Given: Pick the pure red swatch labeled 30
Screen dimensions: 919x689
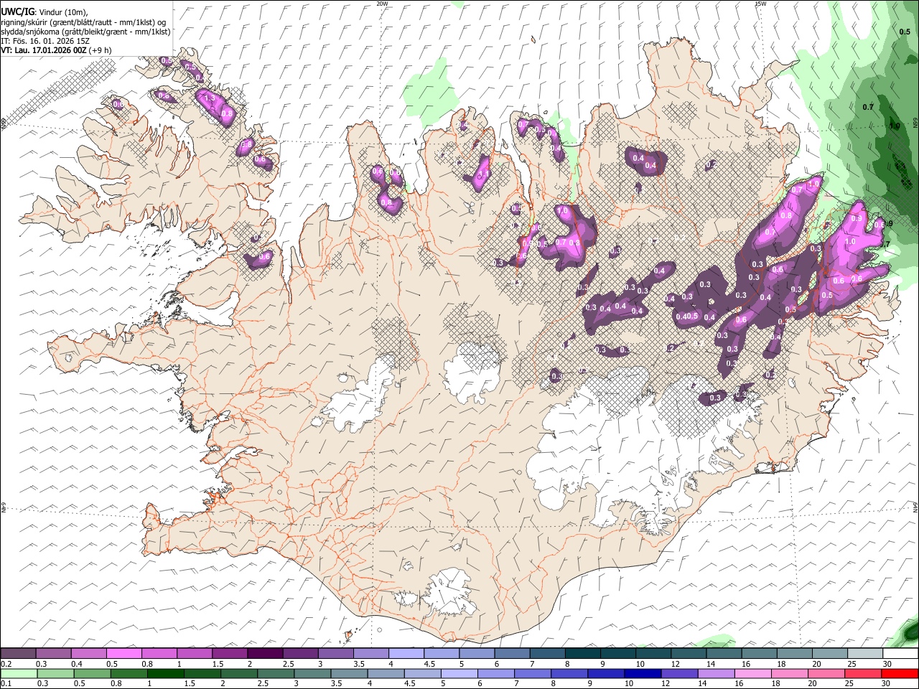Looking at the screenshot, I should (900, 673).
